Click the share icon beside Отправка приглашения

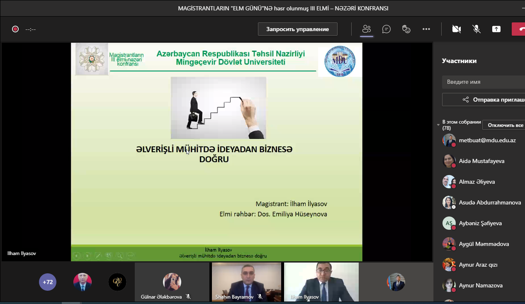466,100
